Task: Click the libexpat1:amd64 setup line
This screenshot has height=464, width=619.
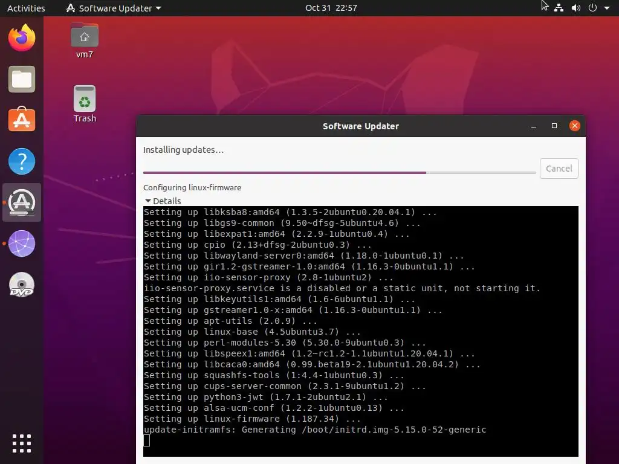Action: (x=276, y=234)
